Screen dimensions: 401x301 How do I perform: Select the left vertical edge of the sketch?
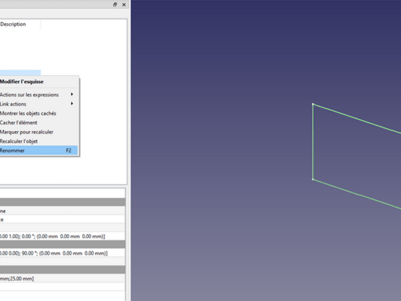click(313, 142)
